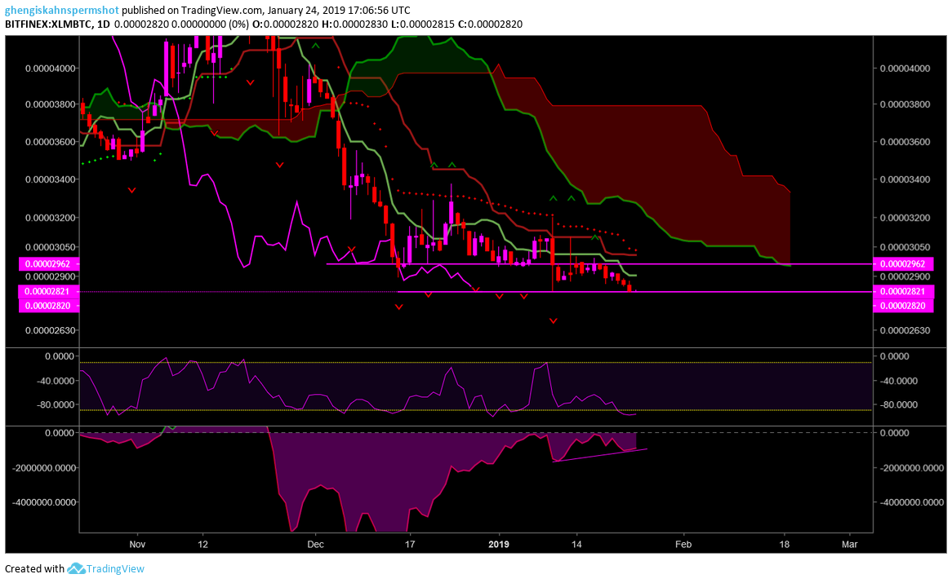Click 0.00003050 on the right price axis
Image resolution: width=952 pixels, height=583 pixels.
coord(905,247)
